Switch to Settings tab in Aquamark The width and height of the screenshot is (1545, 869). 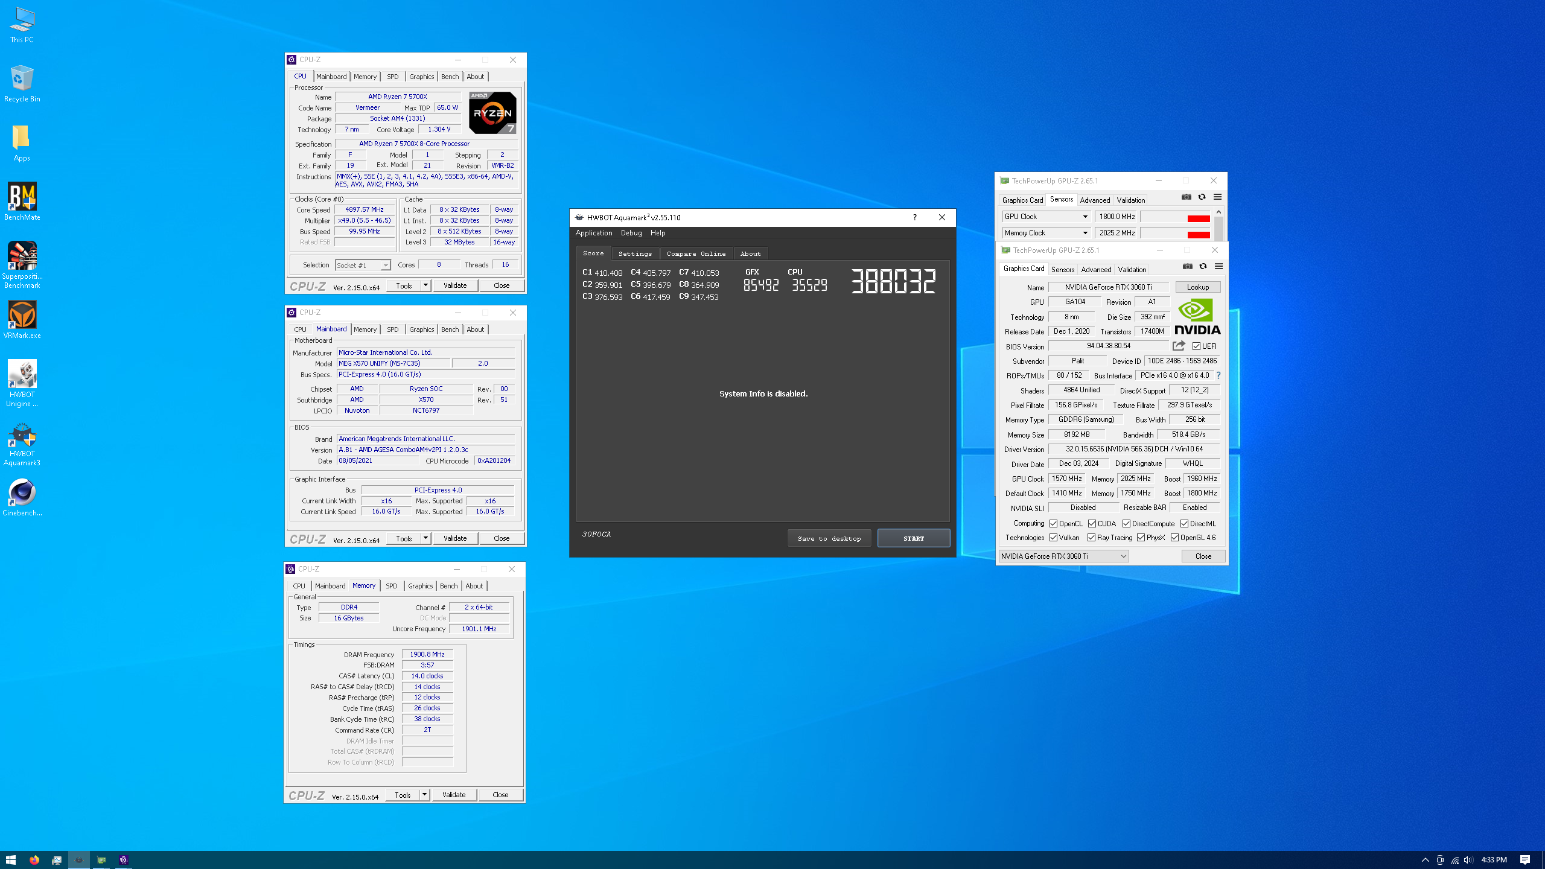click(x=635, y=254)
